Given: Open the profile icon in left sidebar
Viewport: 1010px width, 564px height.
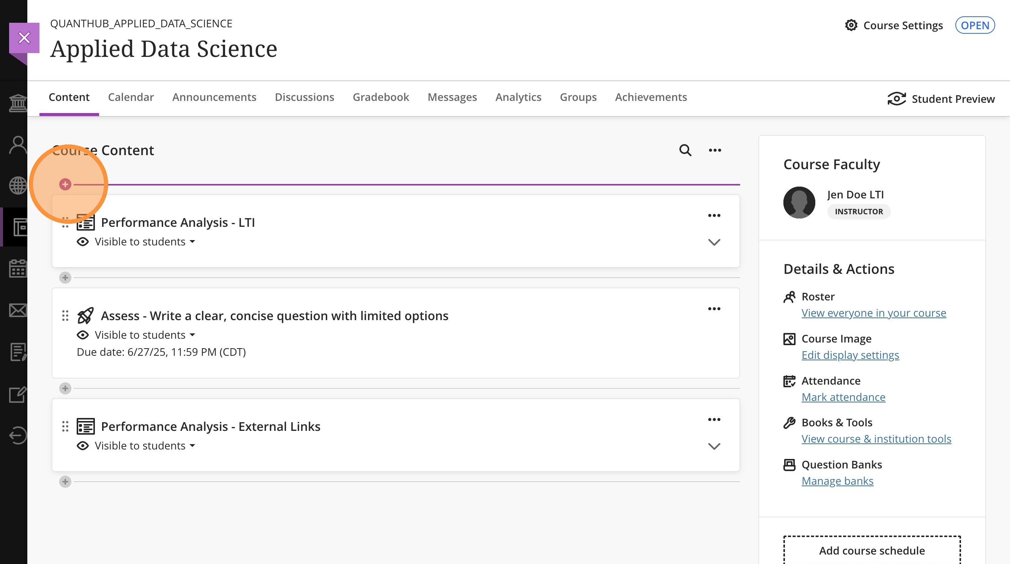Looking at the screenshot, I should click(x=18, y=145).
